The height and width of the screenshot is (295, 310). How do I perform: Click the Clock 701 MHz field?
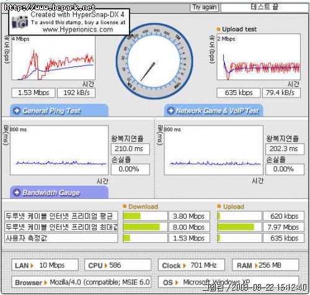pyautogui.click(x=192, y=265)
